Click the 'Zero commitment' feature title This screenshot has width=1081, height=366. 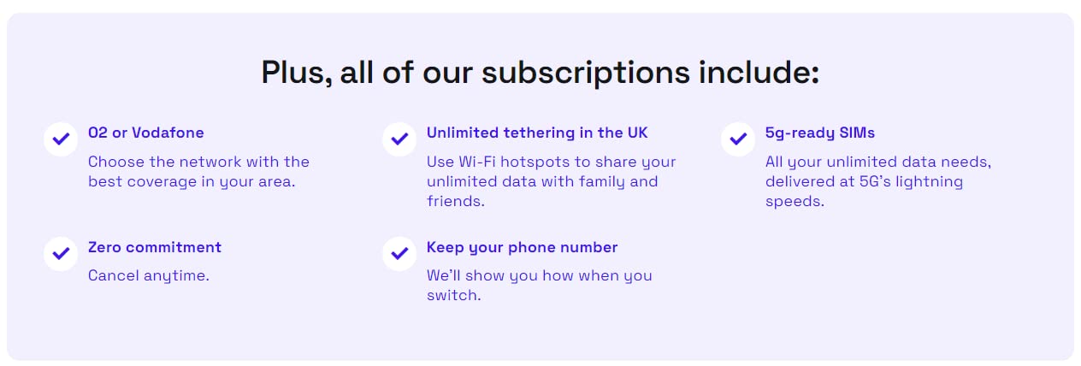click(x=155, y=247)
